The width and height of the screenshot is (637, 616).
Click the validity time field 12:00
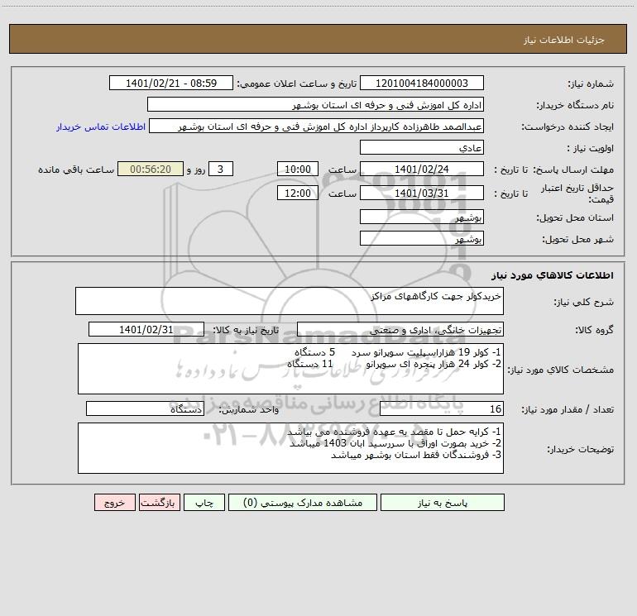click(297, 193)
